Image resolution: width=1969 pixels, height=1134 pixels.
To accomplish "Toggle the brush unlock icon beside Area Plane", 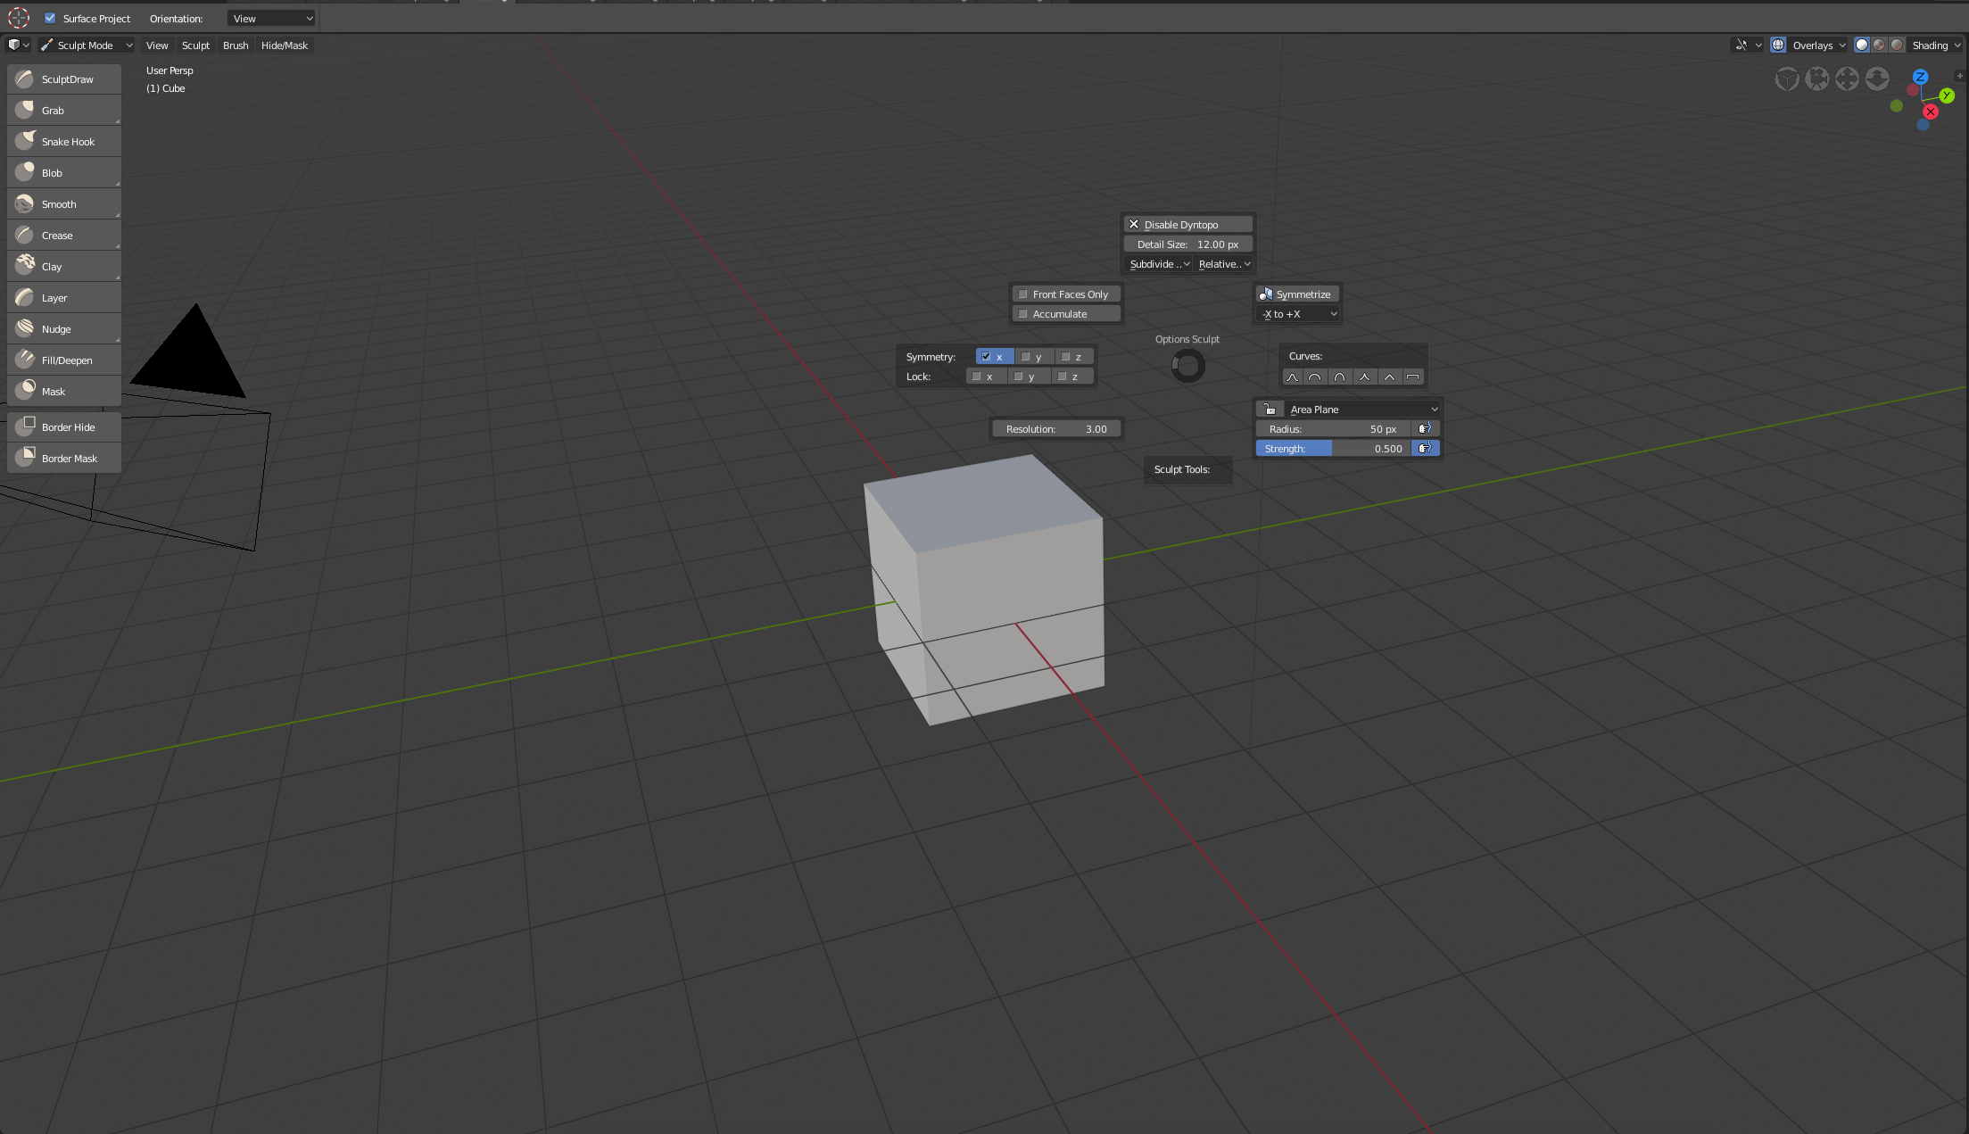I will tap(1270, 410).
